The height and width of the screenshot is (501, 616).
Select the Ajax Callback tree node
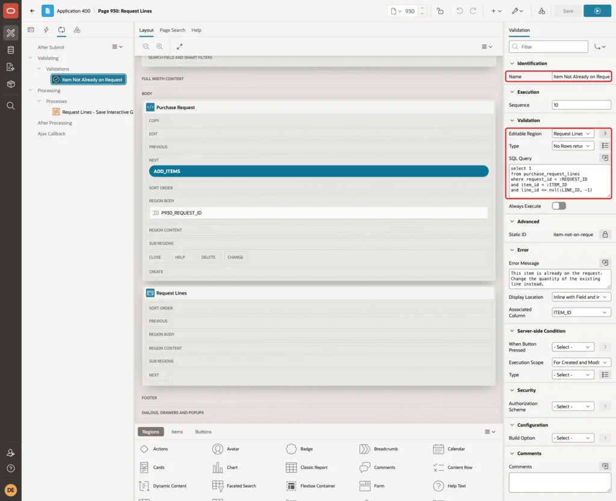click(52, 134)
